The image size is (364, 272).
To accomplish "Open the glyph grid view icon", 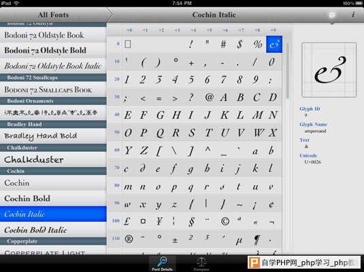I will [332, 15].
